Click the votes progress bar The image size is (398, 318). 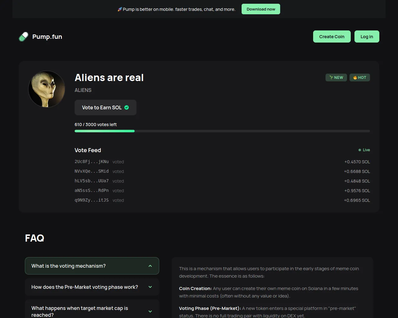[x=222, y=131]
